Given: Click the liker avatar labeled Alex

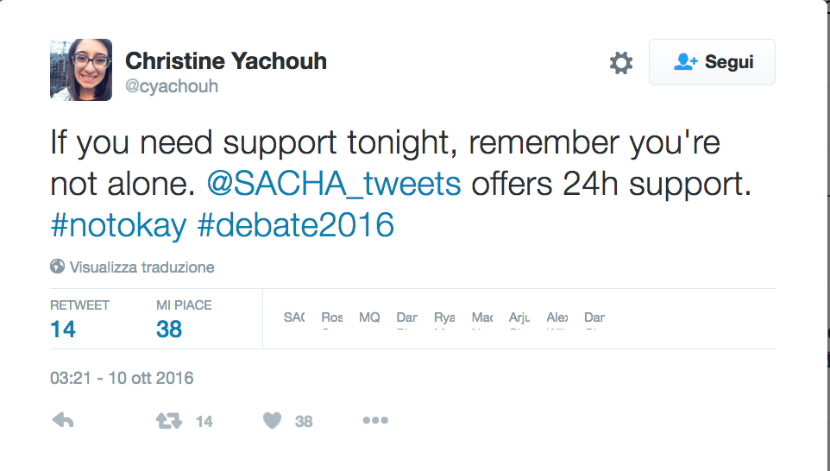Looking at the screenshot, I should coord(557,318).
